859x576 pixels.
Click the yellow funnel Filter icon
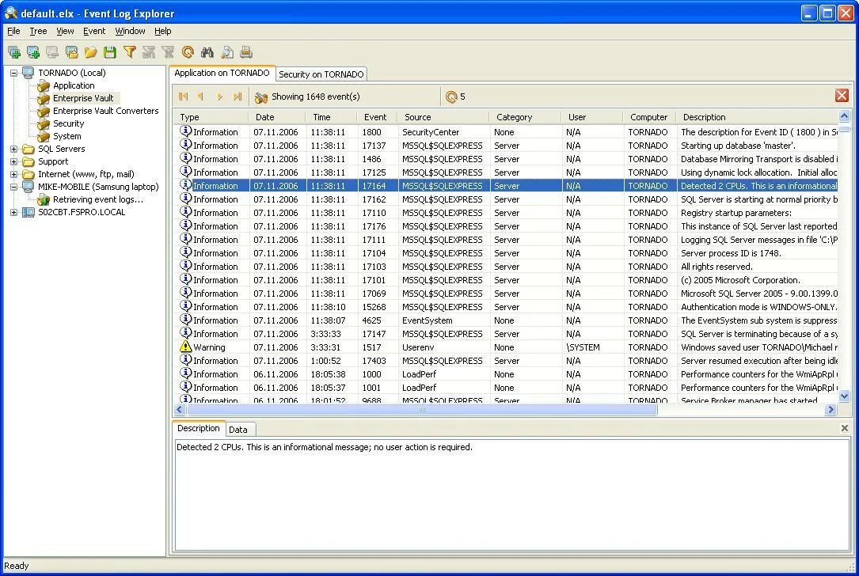tap(130, 52)
